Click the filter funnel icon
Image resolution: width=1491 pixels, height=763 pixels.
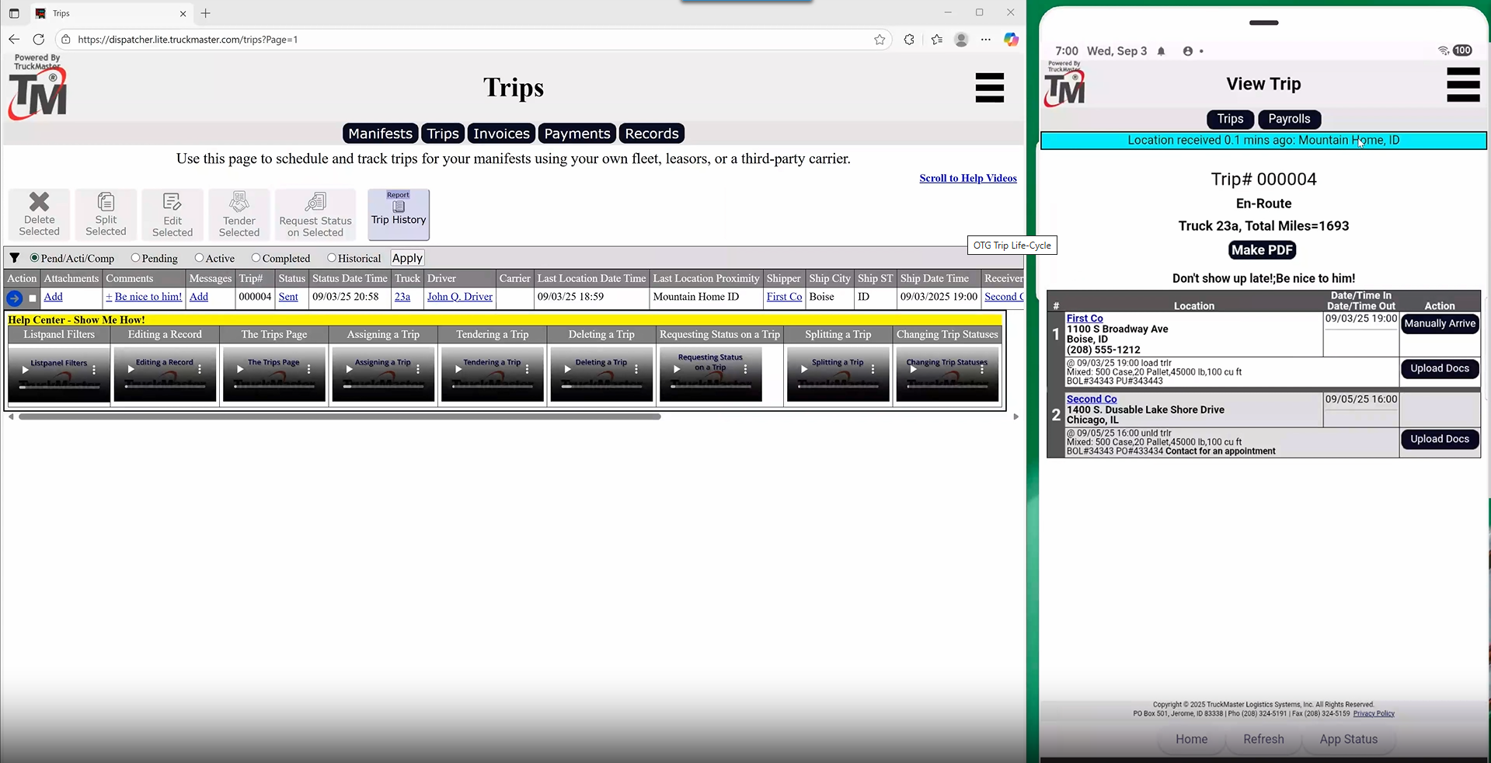point(14,258)
